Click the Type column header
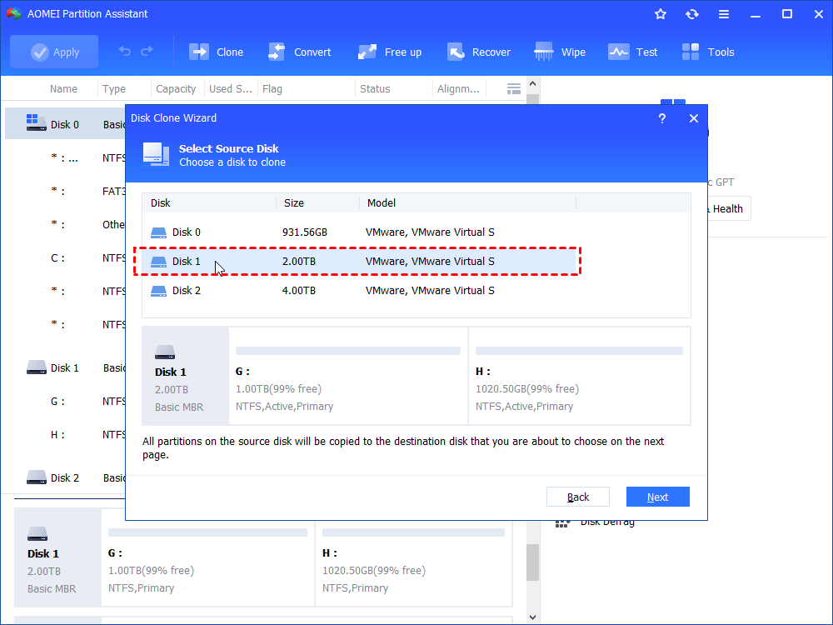Screen dimensions: 833x625 click(124, 89)
